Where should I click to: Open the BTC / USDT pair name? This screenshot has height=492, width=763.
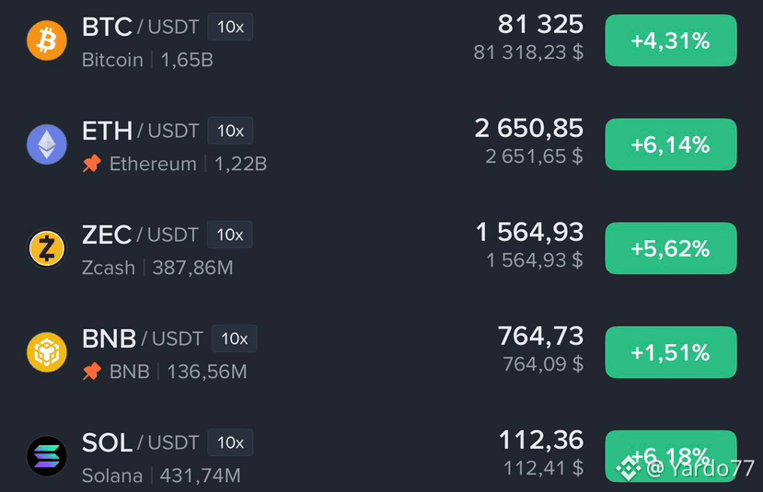[x=141, y=27]
